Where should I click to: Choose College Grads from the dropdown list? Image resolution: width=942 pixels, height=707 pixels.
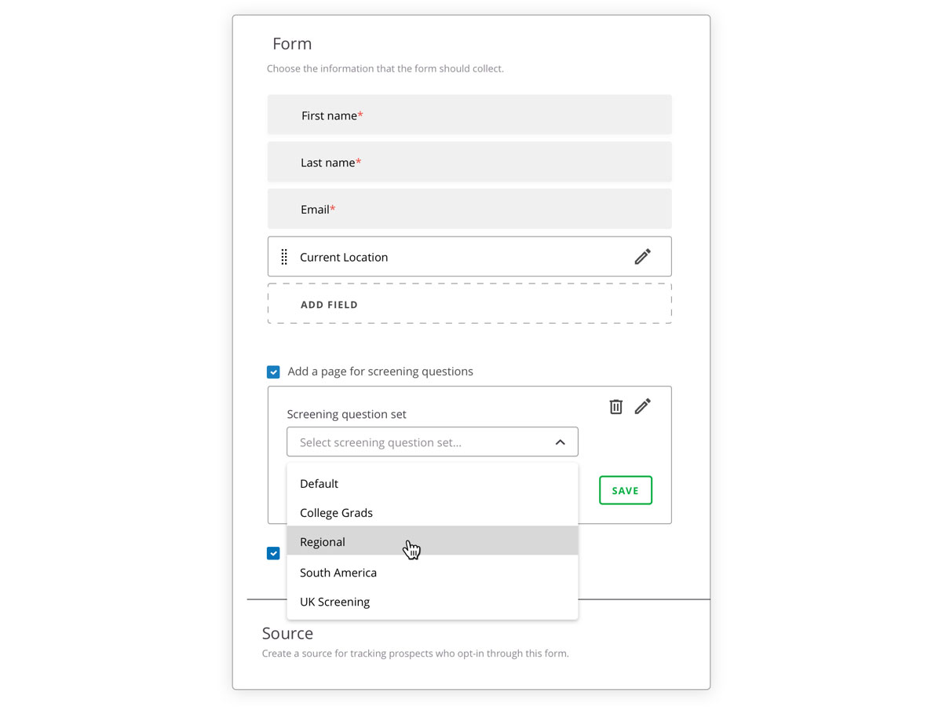tap(433, 513)
